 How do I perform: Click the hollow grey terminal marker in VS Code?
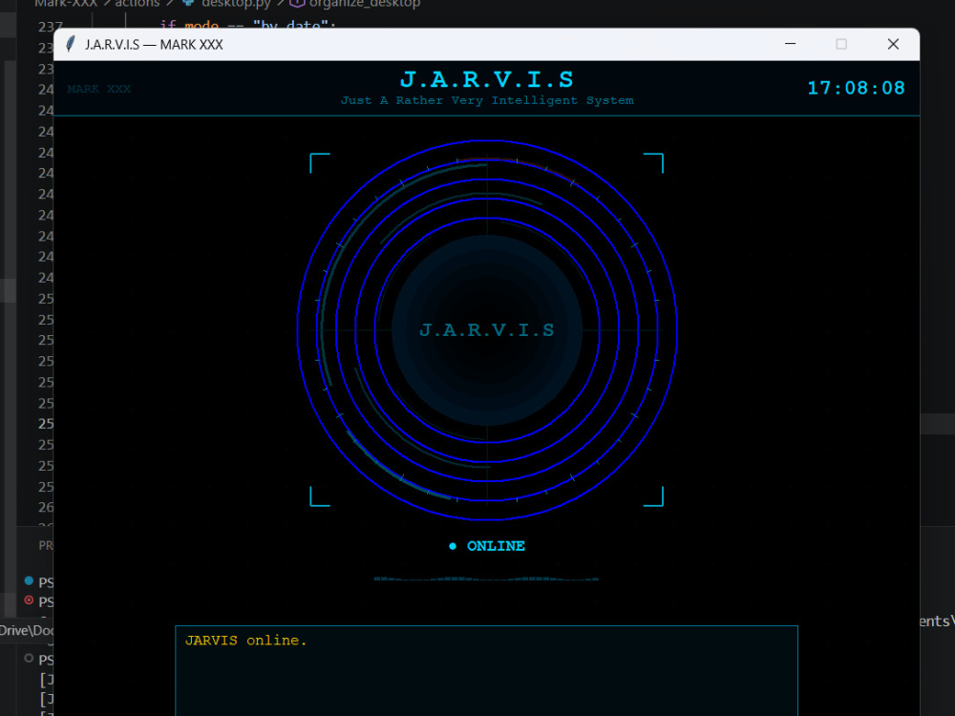[x=29, y=658]
